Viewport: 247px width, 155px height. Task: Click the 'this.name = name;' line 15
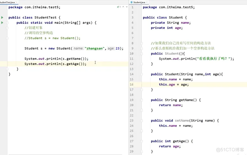coord(176,79)
